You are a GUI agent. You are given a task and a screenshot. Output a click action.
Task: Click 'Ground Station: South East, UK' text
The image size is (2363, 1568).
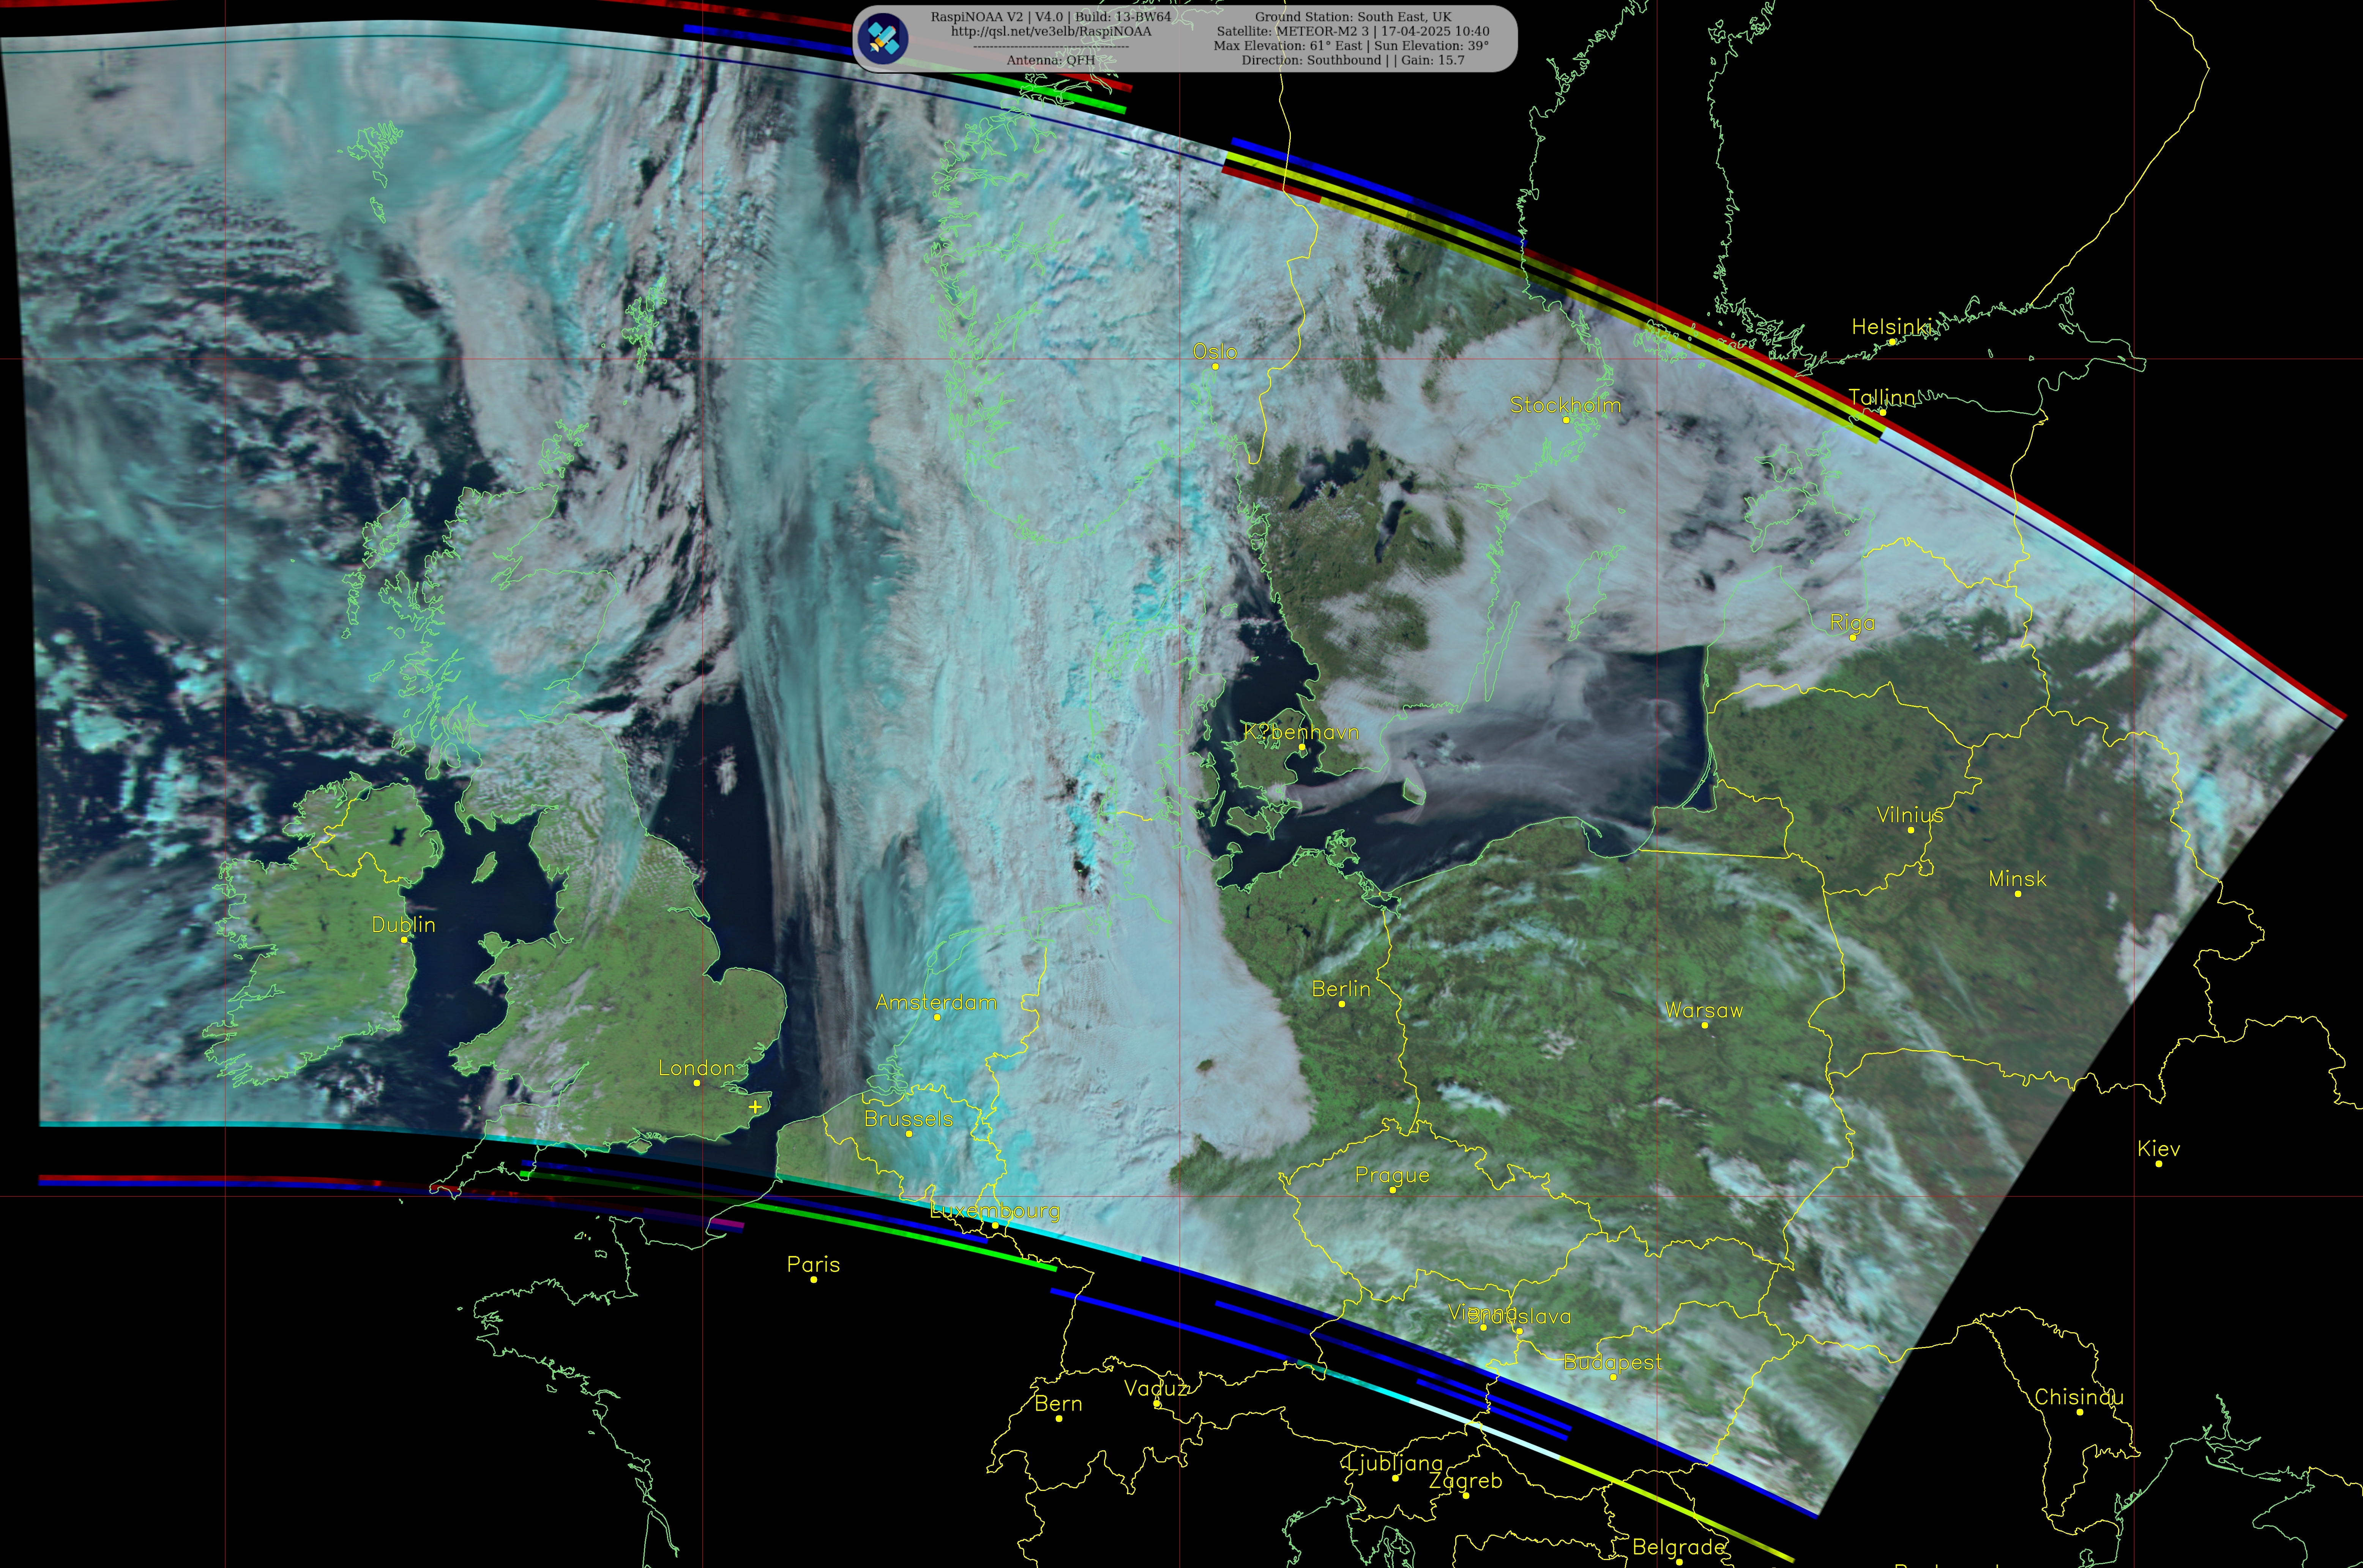coord(1353,17)
